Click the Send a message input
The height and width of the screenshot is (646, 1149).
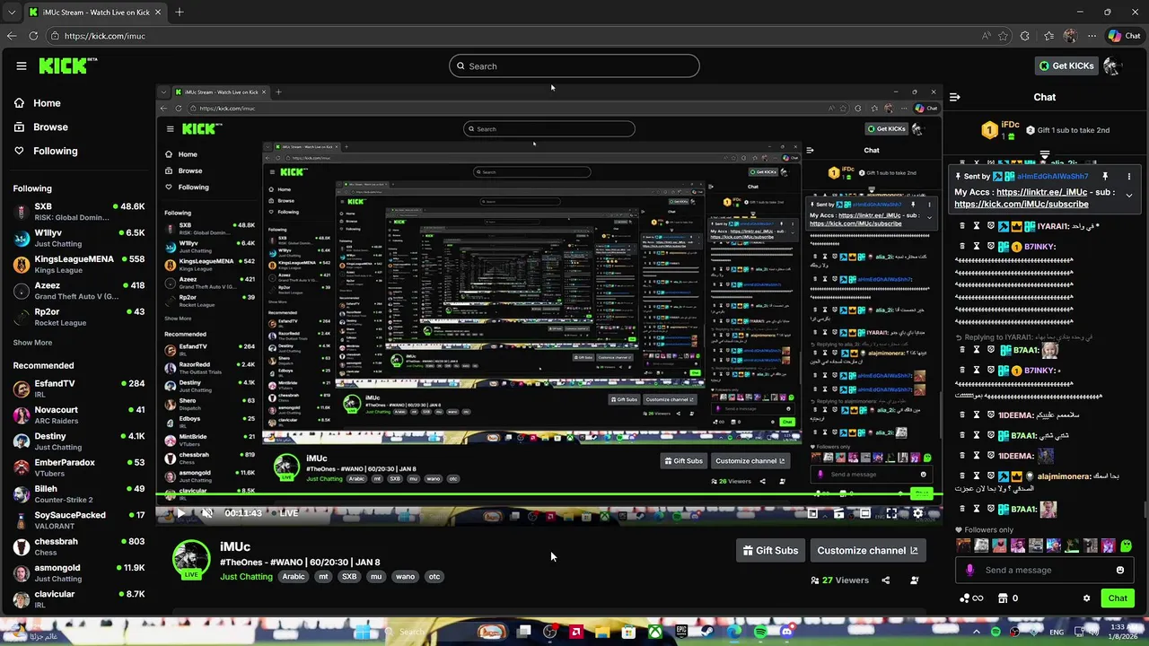[1046, 570]
